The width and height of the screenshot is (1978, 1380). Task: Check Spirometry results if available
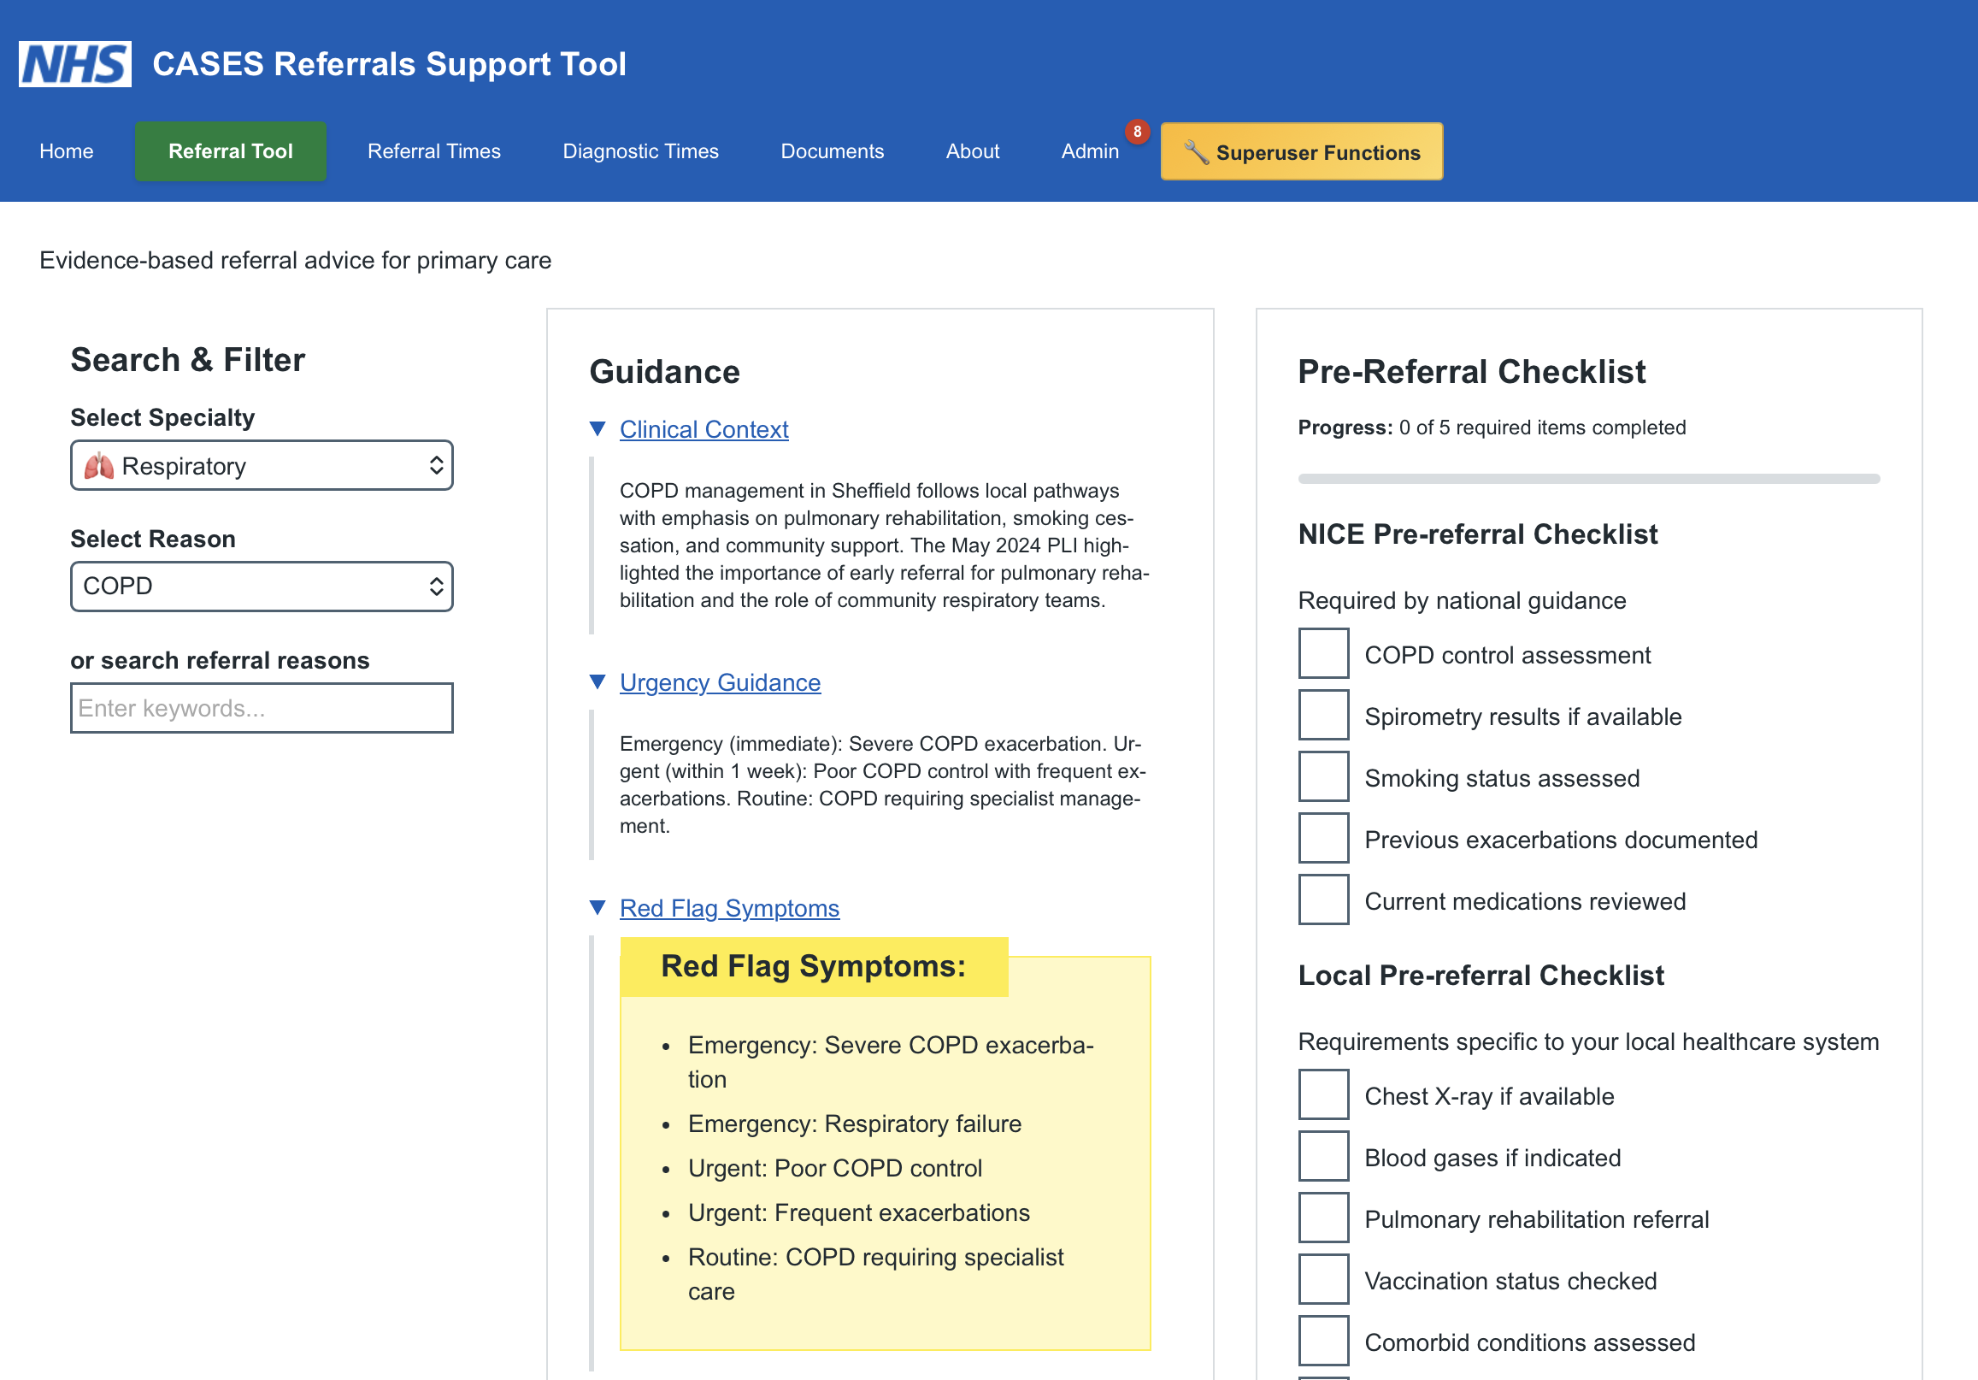1323,716
